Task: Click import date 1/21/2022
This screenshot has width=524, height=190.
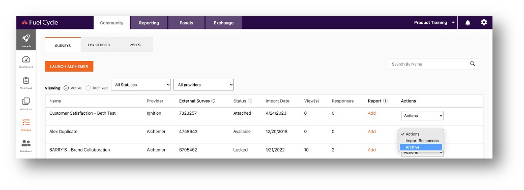Action: point(276,150)
